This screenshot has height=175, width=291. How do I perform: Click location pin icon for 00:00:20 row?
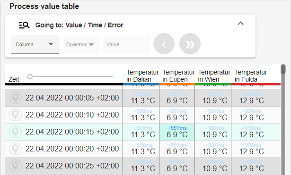16,149
